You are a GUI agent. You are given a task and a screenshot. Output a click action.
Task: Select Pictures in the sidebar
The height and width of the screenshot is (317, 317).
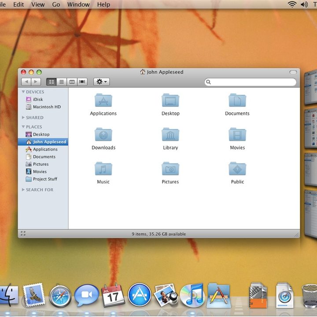click(43, 164)
